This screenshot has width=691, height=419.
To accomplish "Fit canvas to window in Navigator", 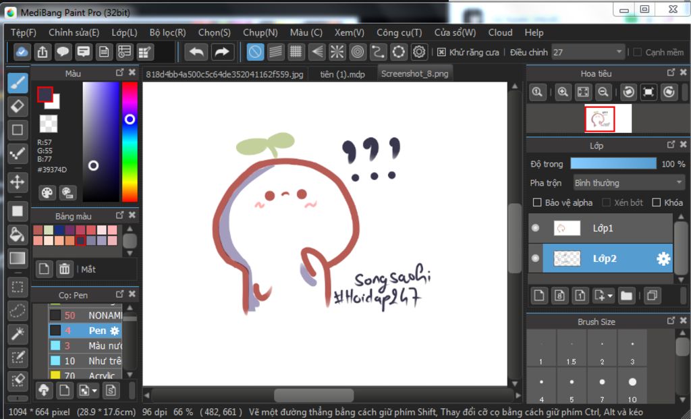I will pos(583,92).
